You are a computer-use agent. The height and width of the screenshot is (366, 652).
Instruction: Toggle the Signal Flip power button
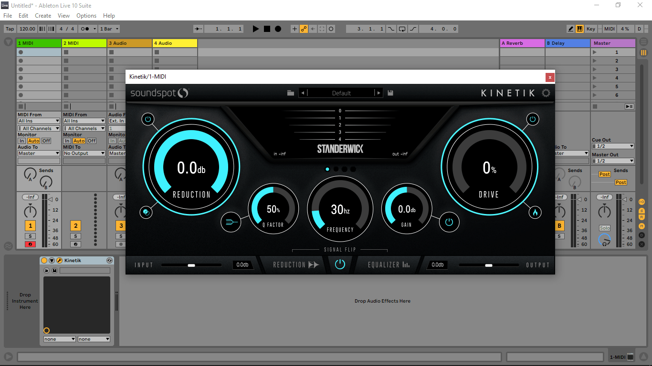(x=340, y=264)
